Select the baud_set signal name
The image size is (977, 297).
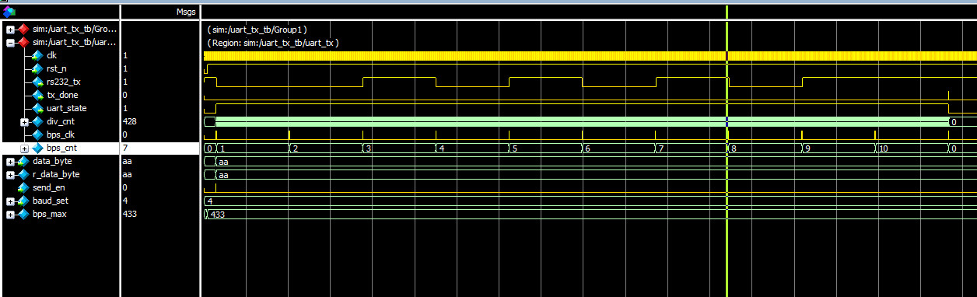(50, 201)
